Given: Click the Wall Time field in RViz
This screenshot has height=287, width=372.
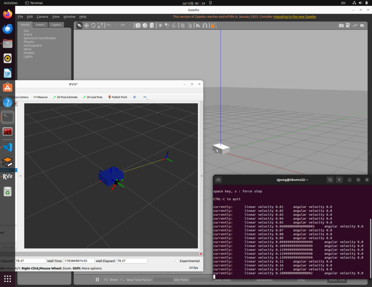Looking at the screenshot, I should pyautogui.click(x=79, y=261).
